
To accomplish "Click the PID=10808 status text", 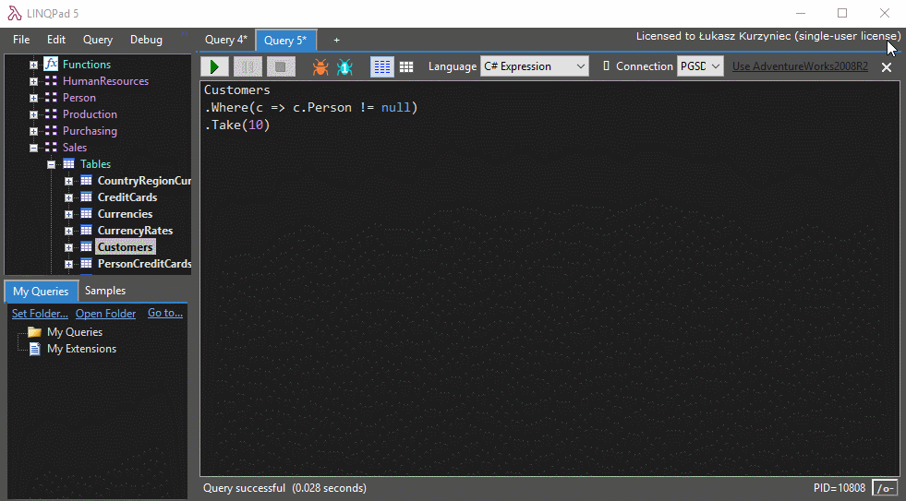I will (839, 488).
